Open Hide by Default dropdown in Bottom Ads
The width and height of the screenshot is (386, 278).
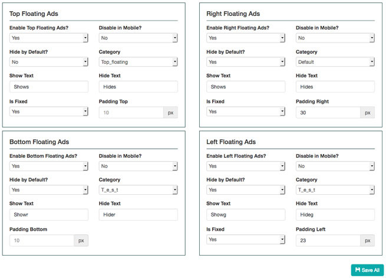[x=49, y=190]
